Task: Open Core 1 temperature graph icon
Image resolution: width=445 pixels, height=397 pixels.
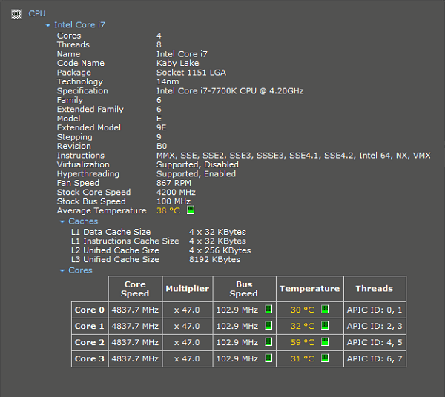Action: click(x=325, y=326)
